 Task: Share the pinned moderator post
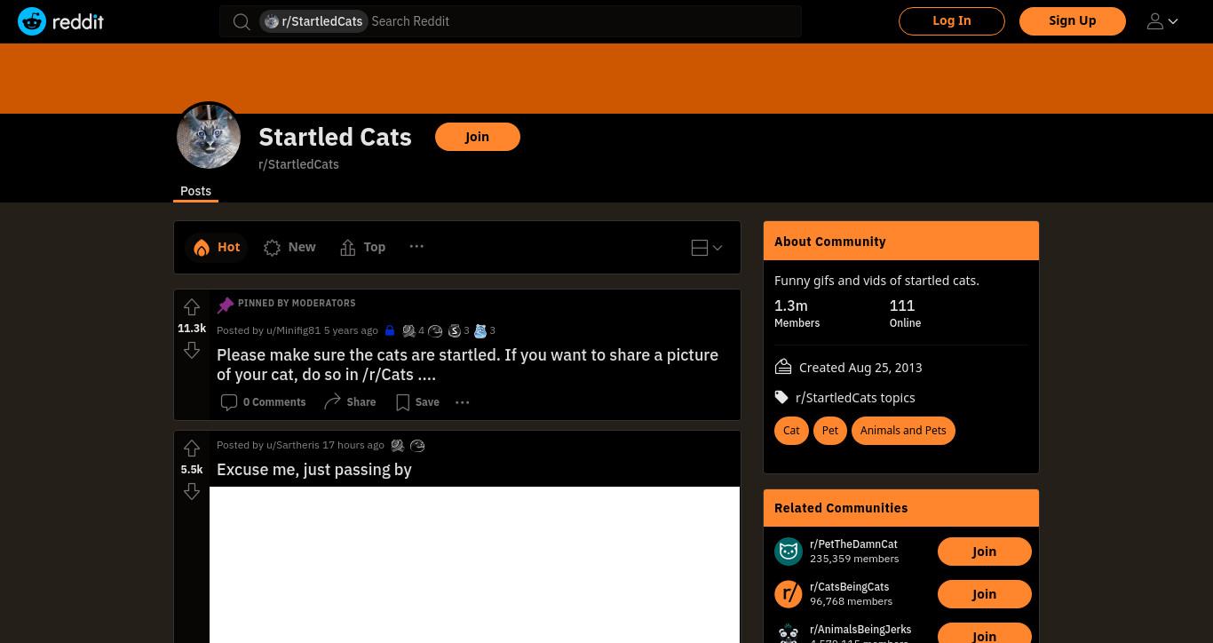point(350,402)
